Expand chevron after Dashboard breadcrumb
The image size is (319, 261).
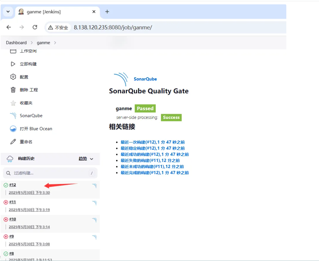(32, 43)
